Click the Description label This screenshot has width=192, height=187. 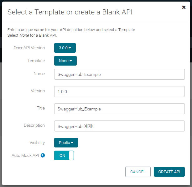[x=34, y=125]
